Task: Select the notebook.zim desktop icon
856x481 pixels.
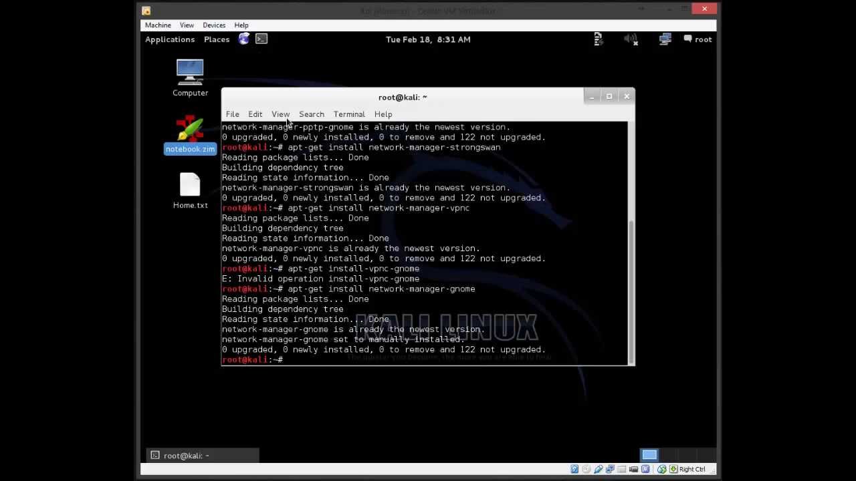Action: [x=190, y=134]
